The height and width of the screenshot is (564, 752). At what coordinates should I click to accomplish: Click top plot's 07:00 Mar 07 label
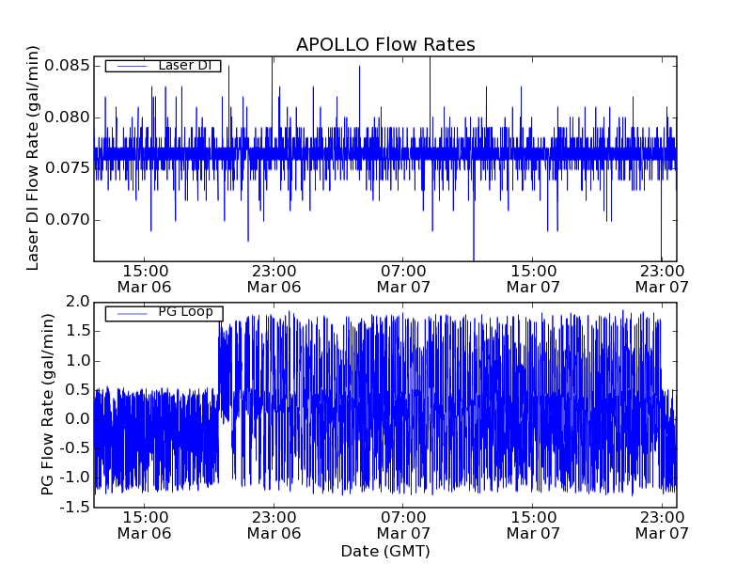403,279
